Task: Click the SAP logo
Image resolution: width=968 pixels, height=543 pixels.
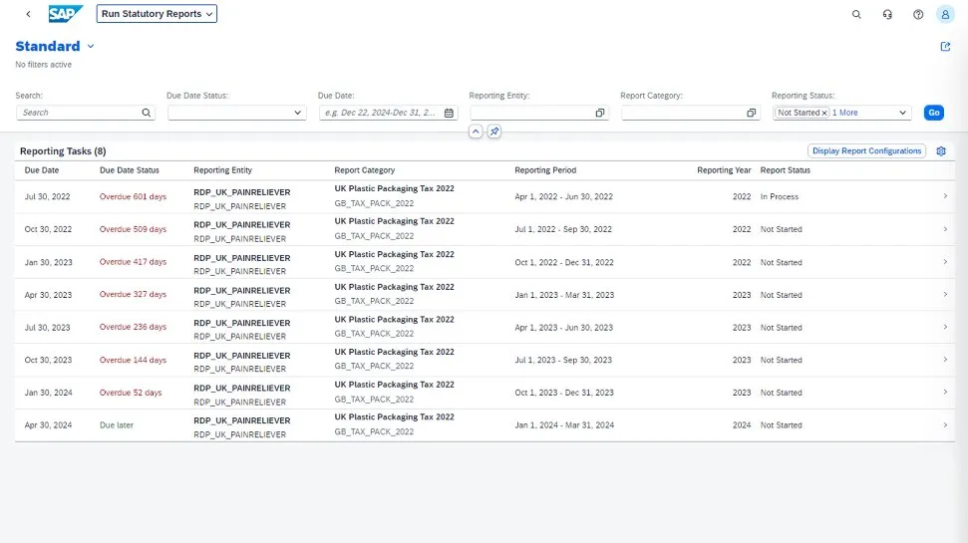Action: pos(66,14)
